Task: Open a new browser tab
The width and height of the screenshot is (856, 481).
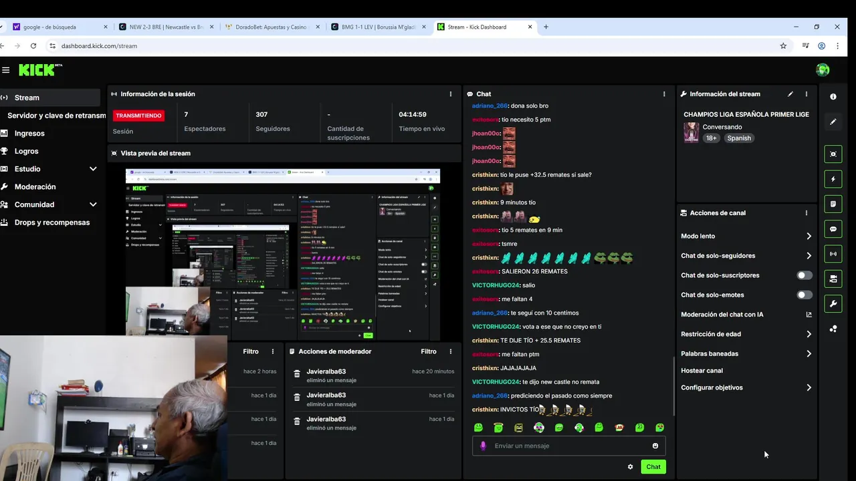Action: click(546, 27)
